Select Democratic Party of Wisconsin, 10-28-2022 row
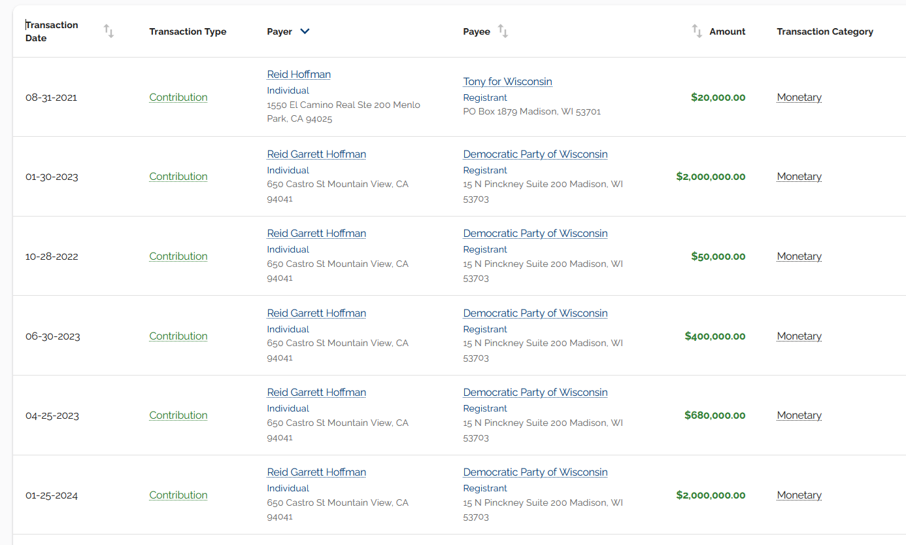The height and width of the screenshot is (545, 906). [535, 234]
